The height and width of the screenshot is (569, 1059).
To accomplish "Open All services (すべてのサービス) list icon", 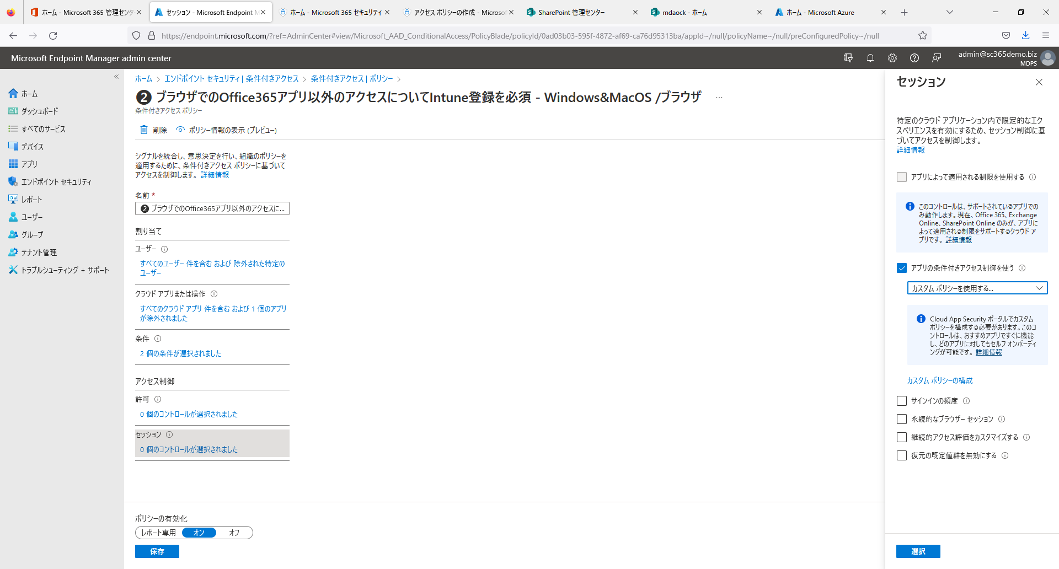I will 13,129.
